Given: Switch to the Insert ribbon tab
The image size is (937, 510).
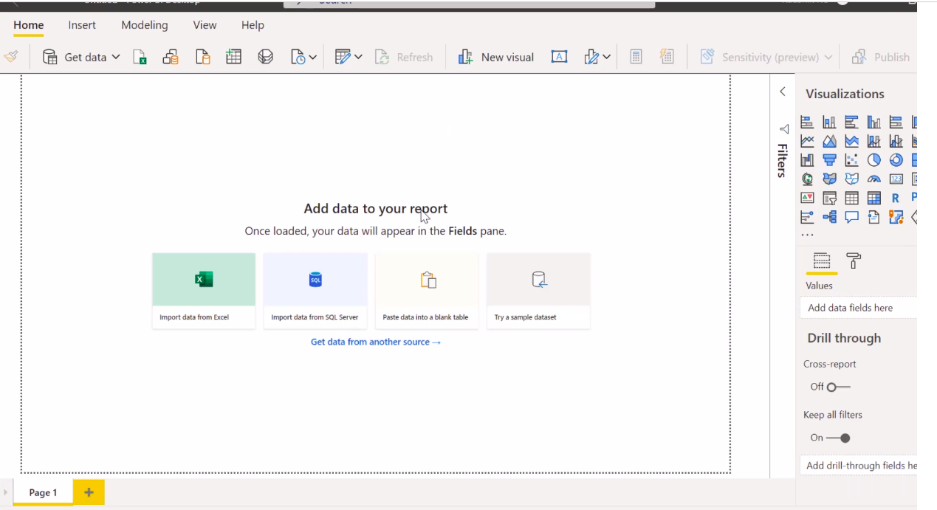Looking at the screenshot, I should coord(82,25).
